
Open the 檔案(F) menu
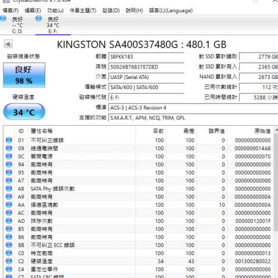11,11
